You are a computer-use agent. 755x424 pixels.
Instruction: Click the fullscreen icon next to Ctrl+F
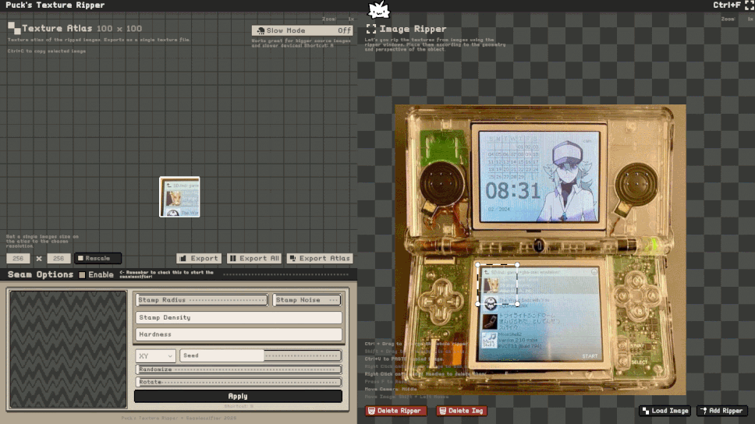click(750, 5)
